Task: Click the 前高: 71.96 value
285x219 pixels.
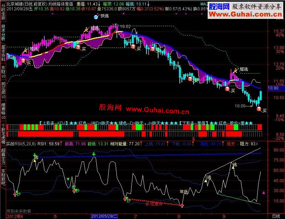Action: coord(75,144)
